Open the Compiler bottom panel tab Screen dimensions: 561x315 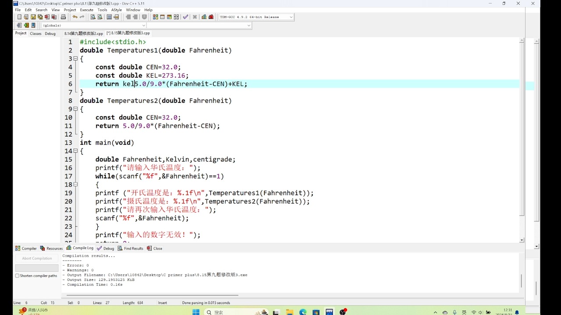point(26,248)
